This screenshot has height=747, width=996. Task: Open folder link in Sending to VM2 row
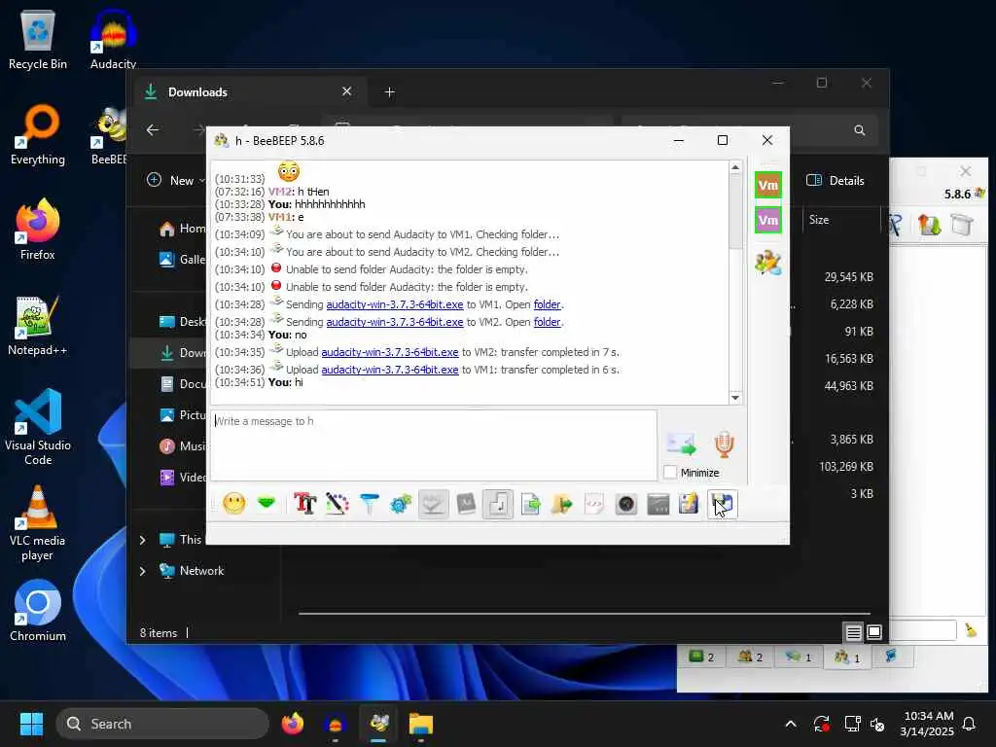[x=547, y=322]
